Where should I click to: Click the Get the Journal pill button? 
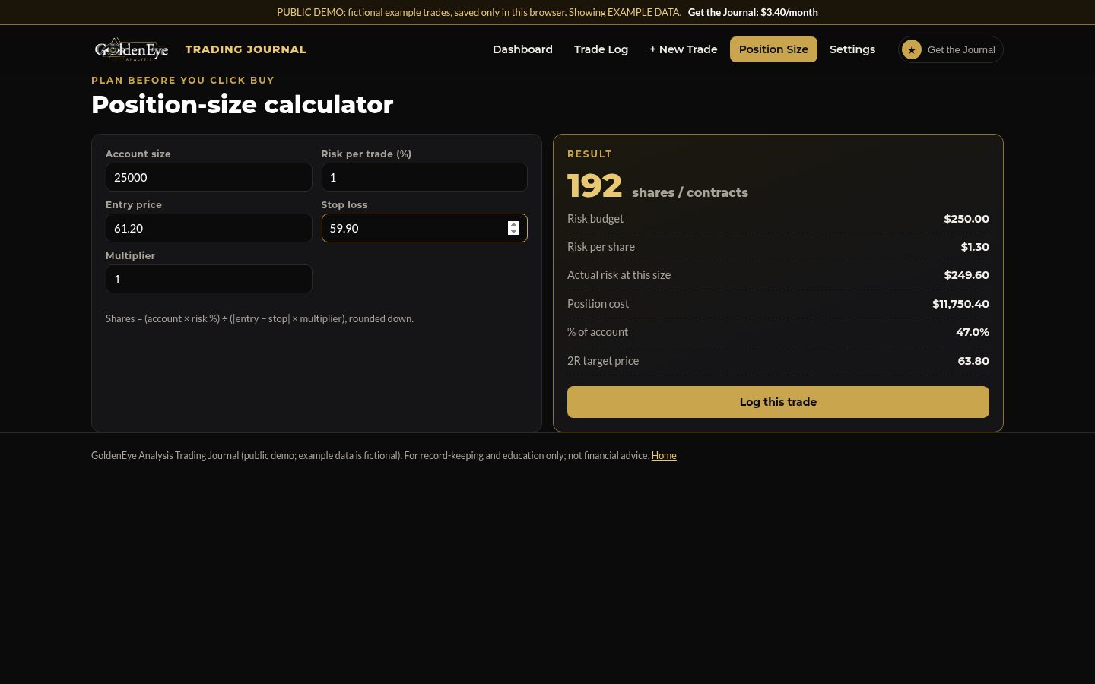(951, 49)
